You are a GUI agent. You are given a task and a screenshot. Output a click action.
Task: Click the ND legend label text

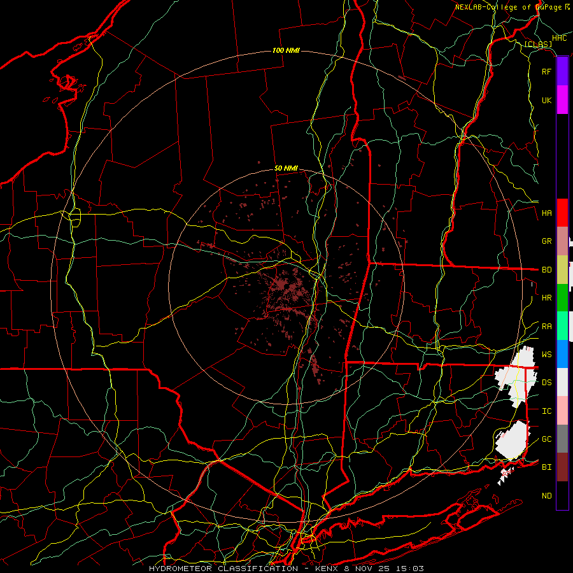tap(546, 496)
